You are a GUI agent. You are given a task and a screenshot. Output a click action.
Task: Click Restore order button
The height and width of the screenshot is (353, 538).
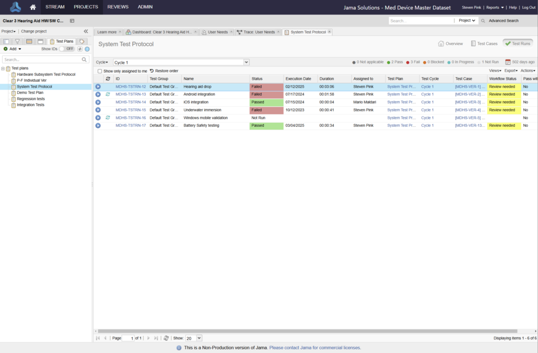click(164, 71)
